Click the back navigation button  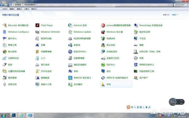point(2,5)
